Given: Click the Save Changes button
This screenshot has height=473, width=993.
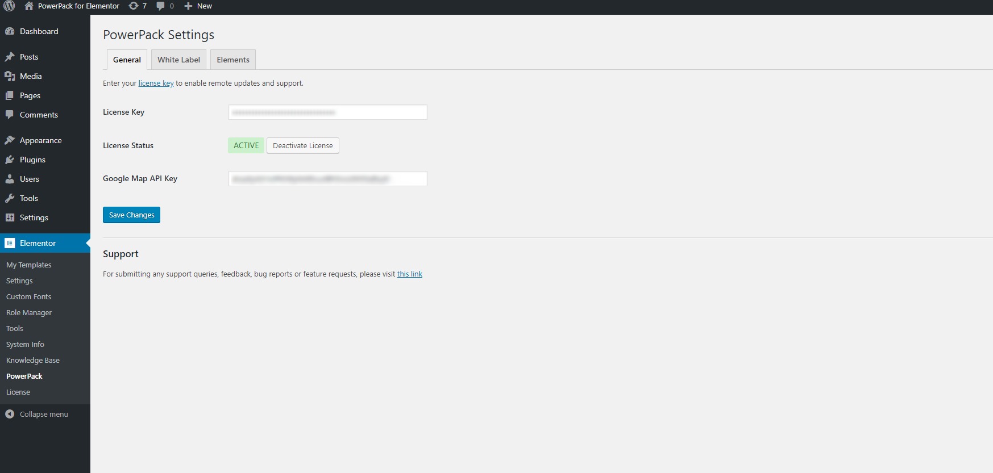Looking at the screenshot, I should pyautogui.click(x=131, y=215).
